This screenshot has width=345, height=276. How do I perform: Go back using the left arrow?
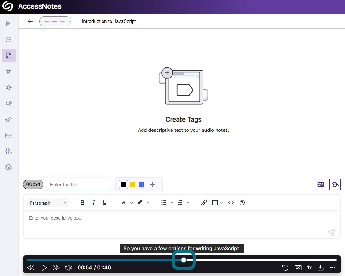tap(30, 21)
